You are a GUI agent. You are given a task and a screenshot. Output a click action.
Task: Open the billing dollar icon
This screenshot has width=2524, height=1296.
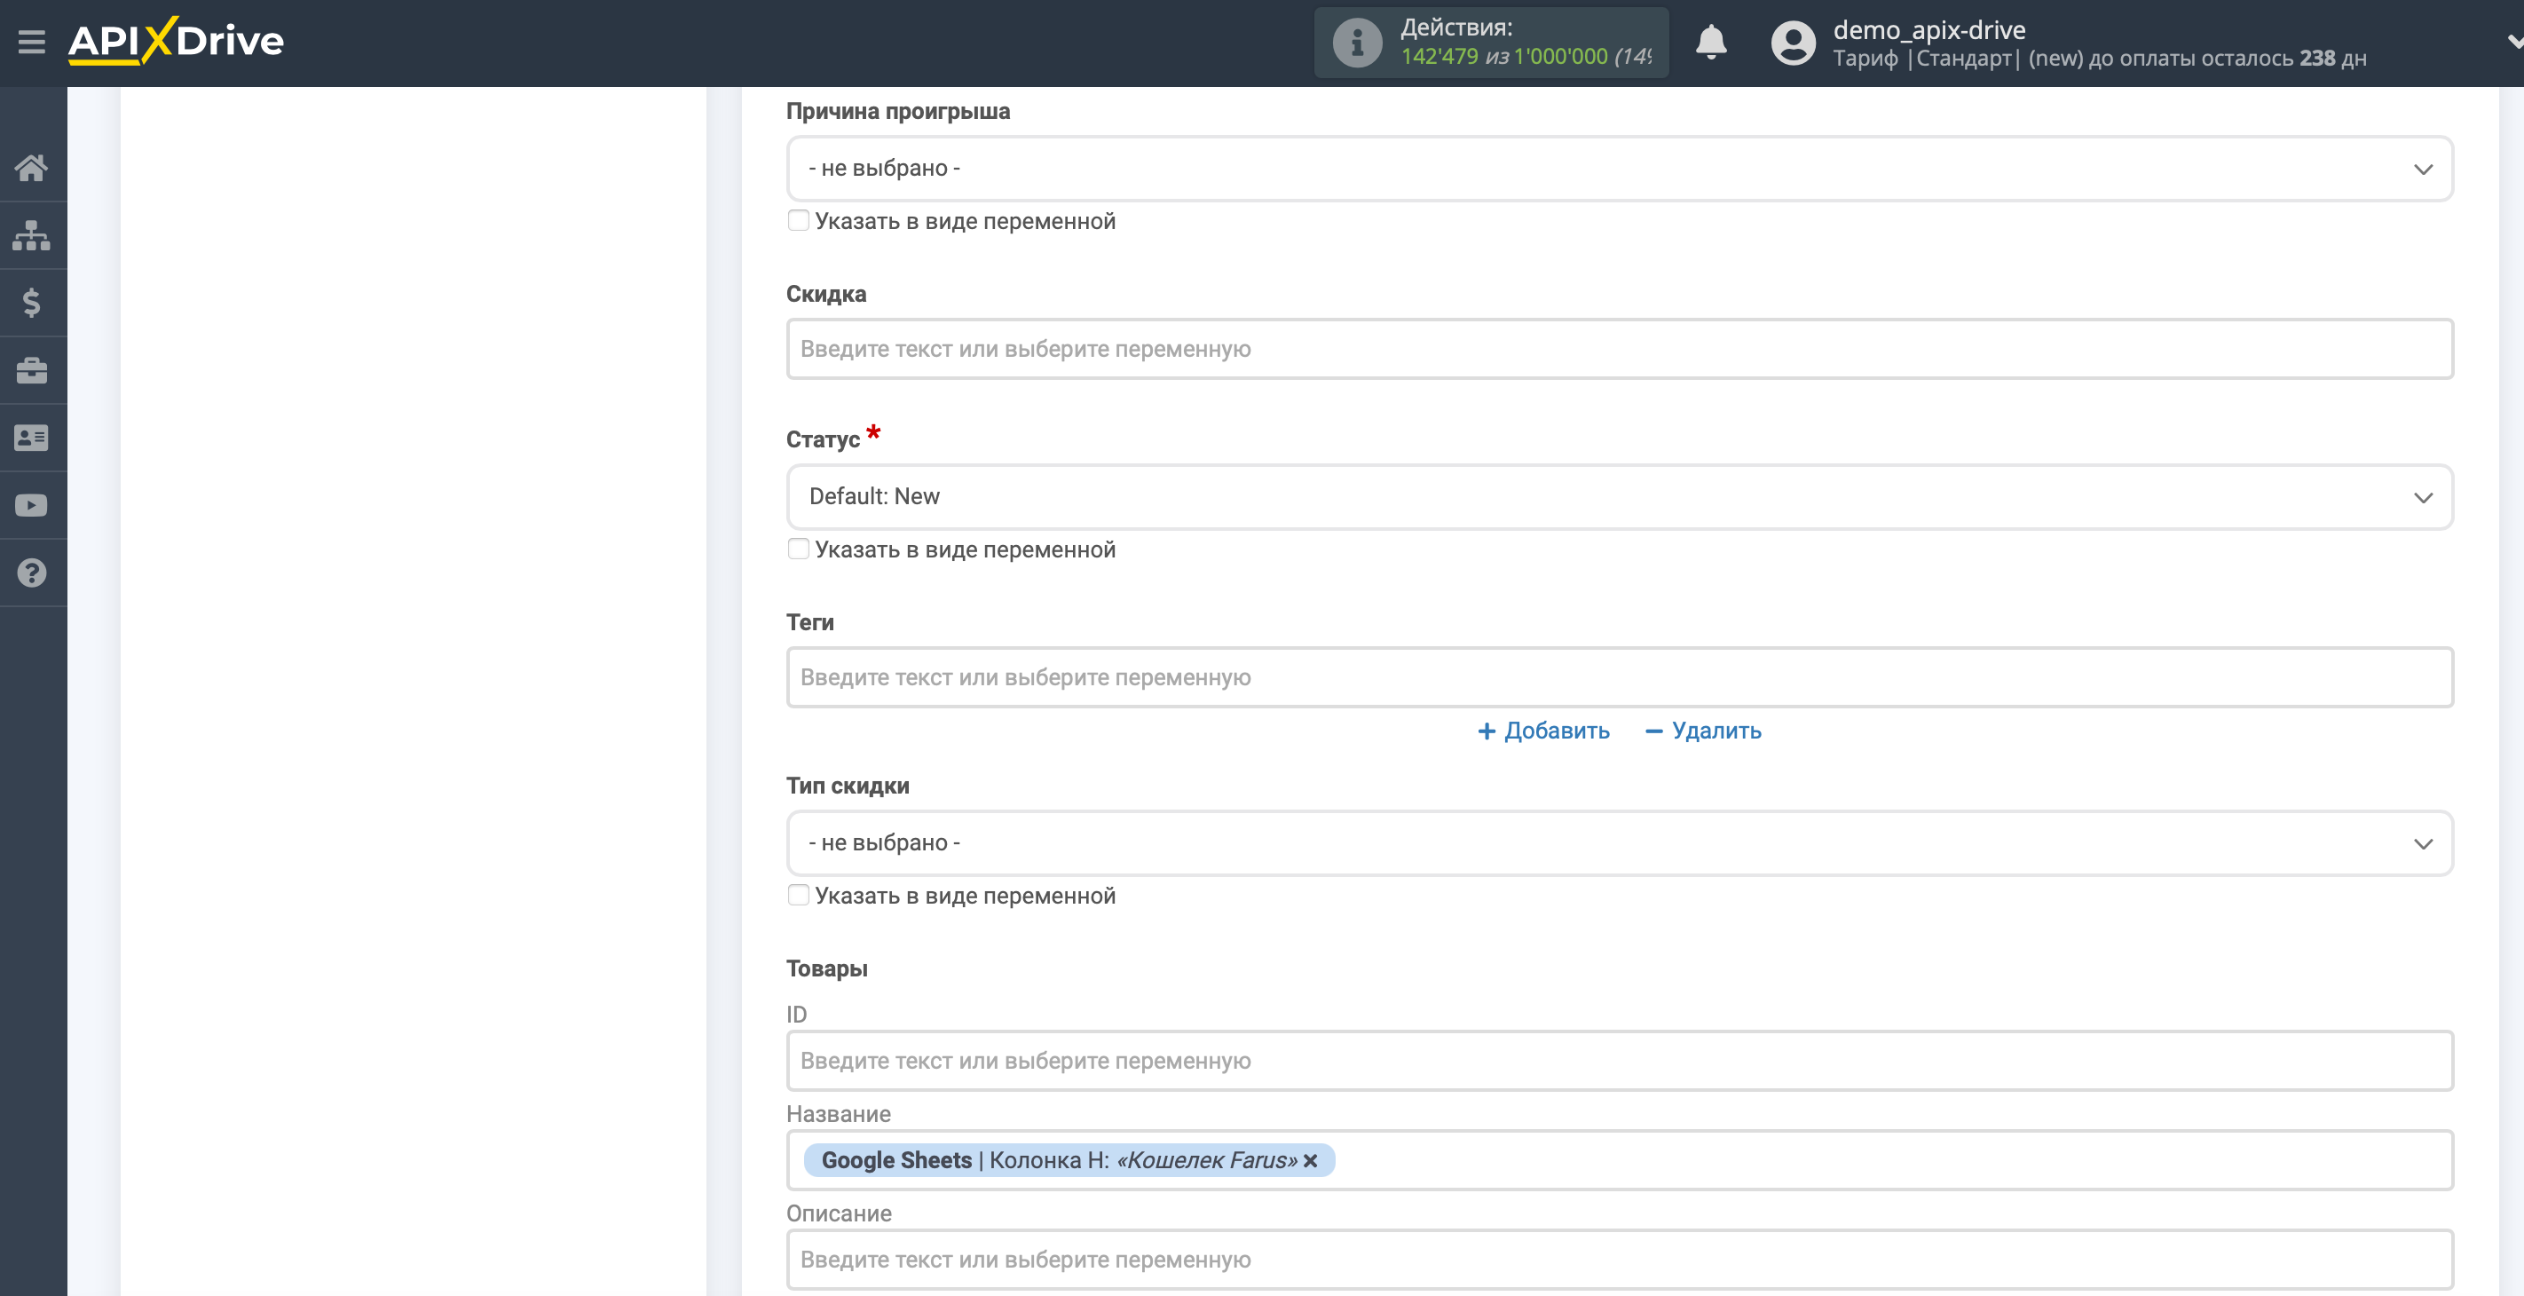pyautogui.click(x=31, y=303)
